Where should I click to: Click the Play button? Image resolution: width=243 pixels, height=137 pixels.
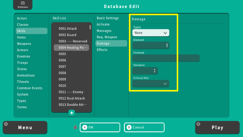tap(217, 128)
